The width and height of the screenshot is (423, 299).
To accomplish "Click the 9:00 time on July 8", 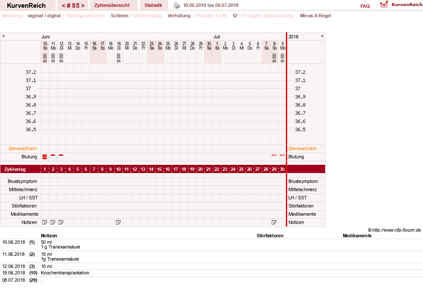I will 274,58.
